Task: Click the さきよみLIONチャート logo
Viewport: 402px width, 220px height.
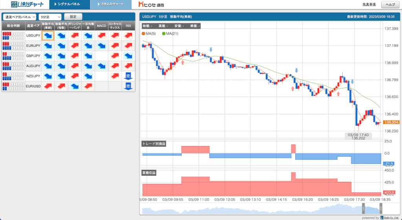Action: pos(27,4)
